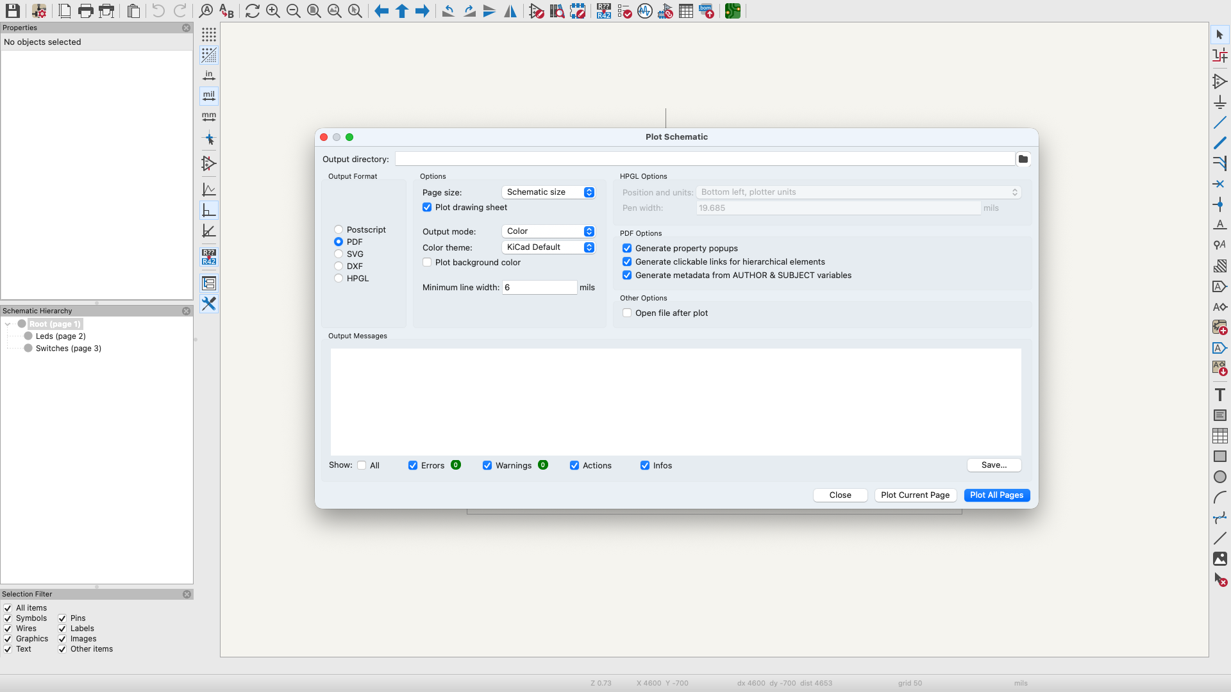Select Leds (page 2) in hierarchy
This screenshot has height=692, width=1231.
tap(60, 336)
